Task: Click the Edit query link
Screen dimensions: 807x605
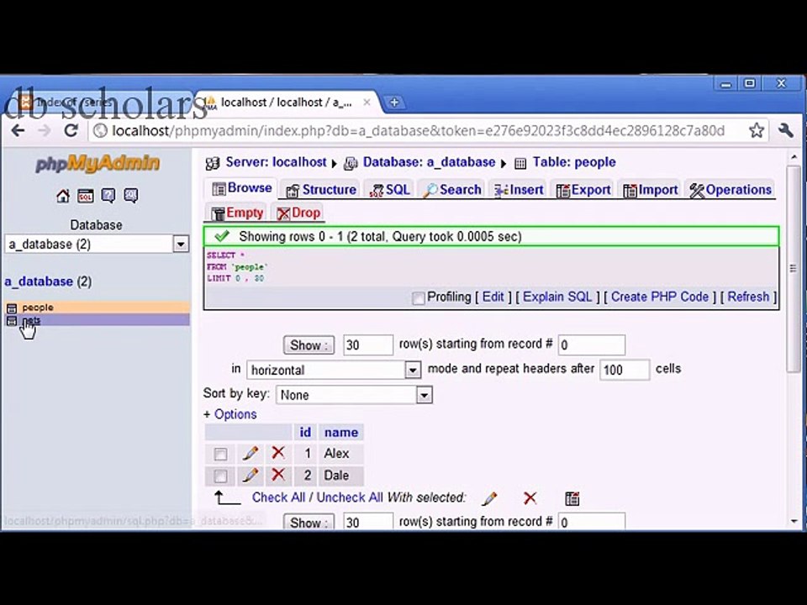Action: pyautogui.click(x=493, y=297)
